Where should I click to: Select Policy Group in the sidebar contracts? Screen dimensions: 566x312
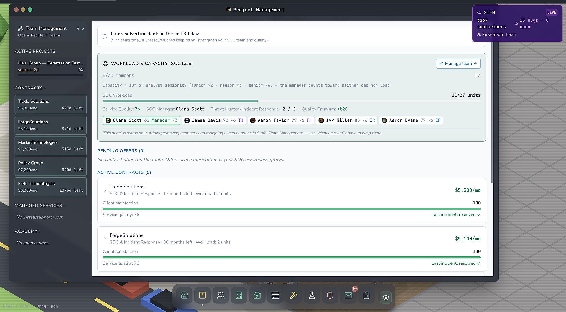[51, 166]
